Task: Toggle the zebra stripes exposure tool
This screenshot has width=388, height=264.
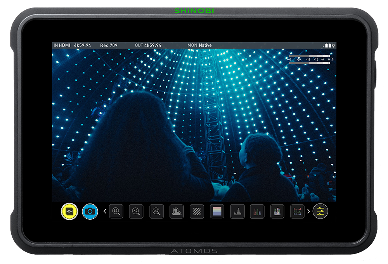Action: tap(197, 211)
